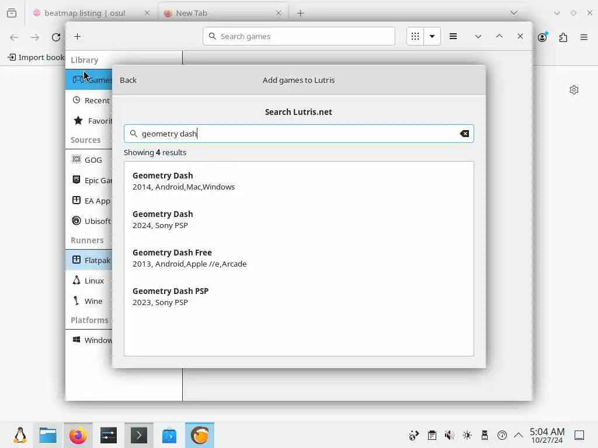Image resolution: width=598 pixels, height=448 pixels.
Task: Click the Lutris window minimize chevron
Action: [478, 37]
